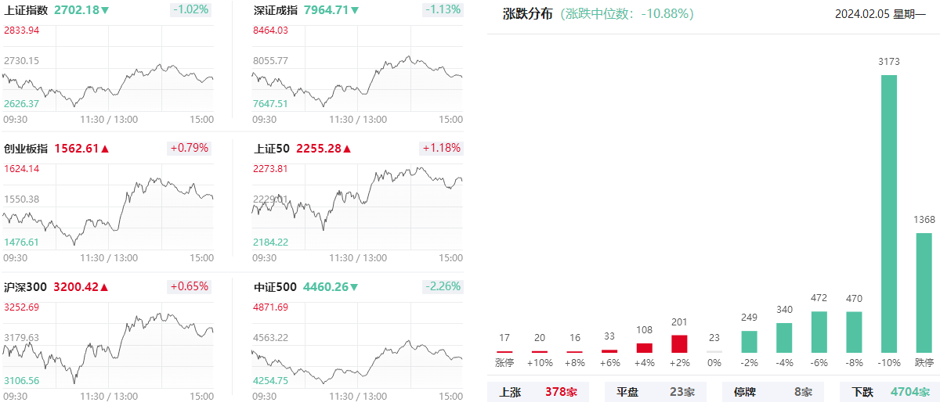Screen dimensions: 940x406
Task: Click the red +2% bar showing 201
Action: 679,343
